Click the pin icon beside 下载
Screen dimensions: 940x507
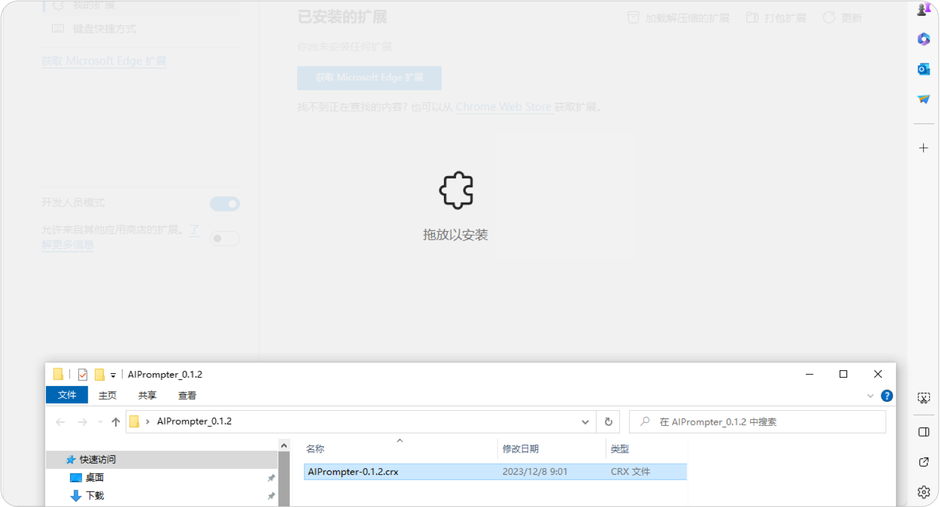(x=271, y=496)
